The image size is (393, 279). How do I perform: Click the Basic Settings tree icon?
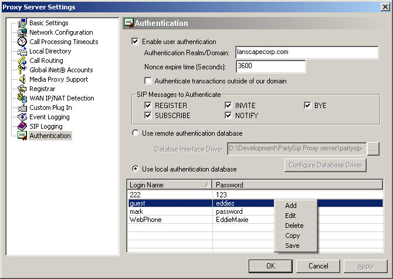(22, 23)
